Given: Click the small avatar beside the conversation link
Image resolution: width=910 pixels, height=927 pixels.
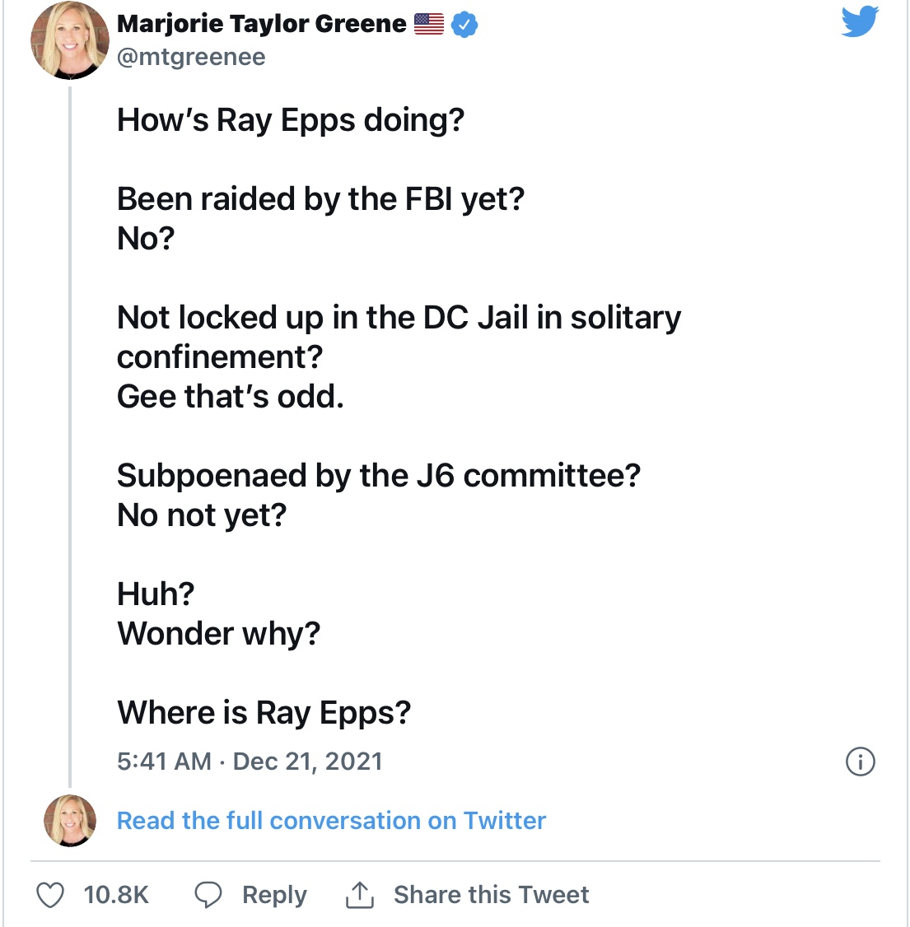Looking at the screenshot, I should click(69, 821).
